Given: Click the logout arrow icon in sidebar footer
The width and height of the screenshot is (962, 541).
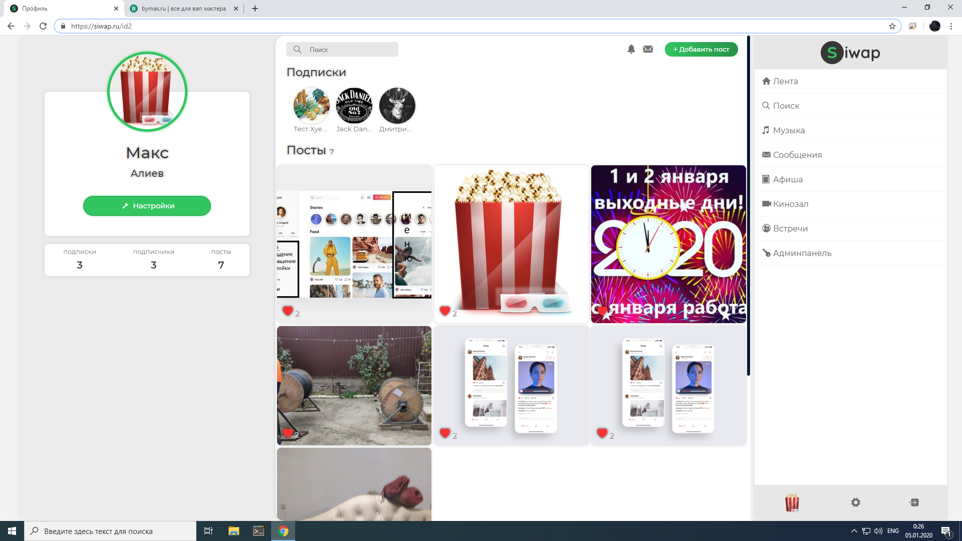Looking at the screenshot, I should [x=914, y=502].
